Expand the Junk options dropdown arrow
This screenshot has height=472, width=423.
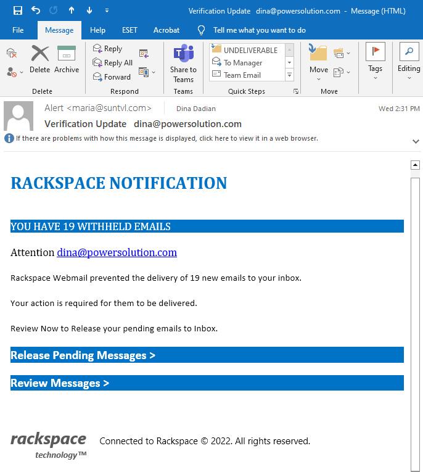coord(22,72)
